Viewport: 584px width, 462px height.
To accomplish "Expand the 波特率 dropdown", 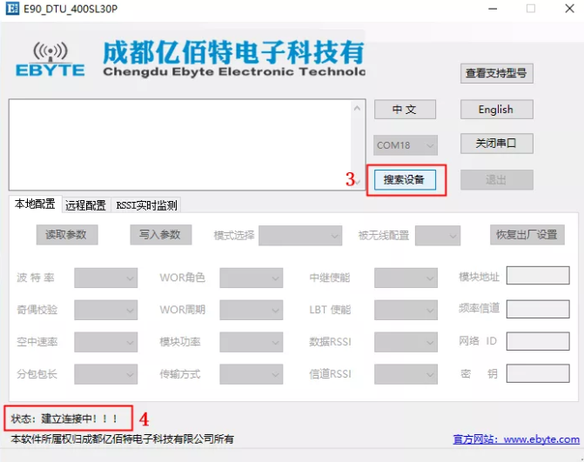I will (x=106, y=278).
